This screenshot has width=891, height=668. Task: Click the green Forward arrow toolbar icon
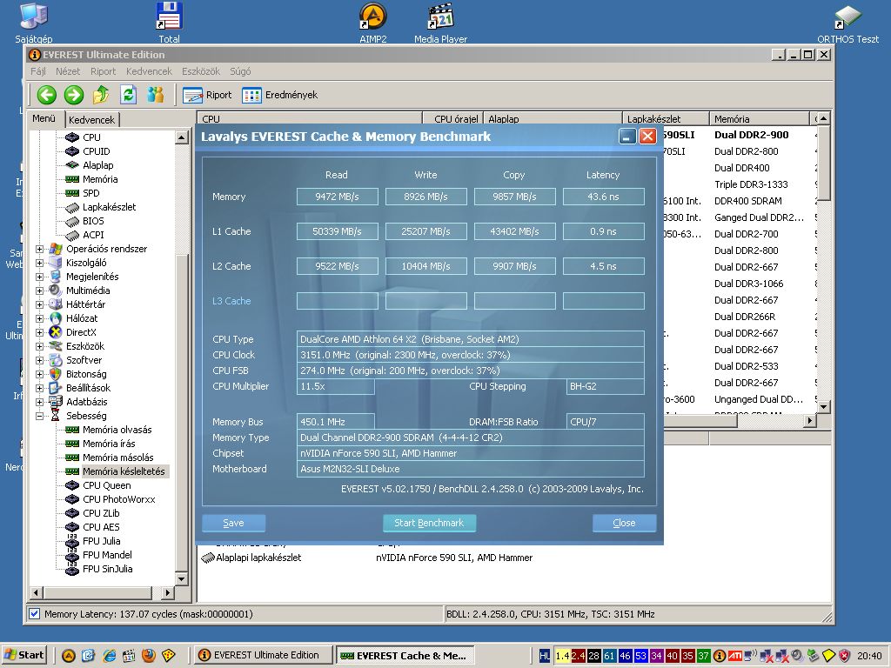tap(74, 95)
